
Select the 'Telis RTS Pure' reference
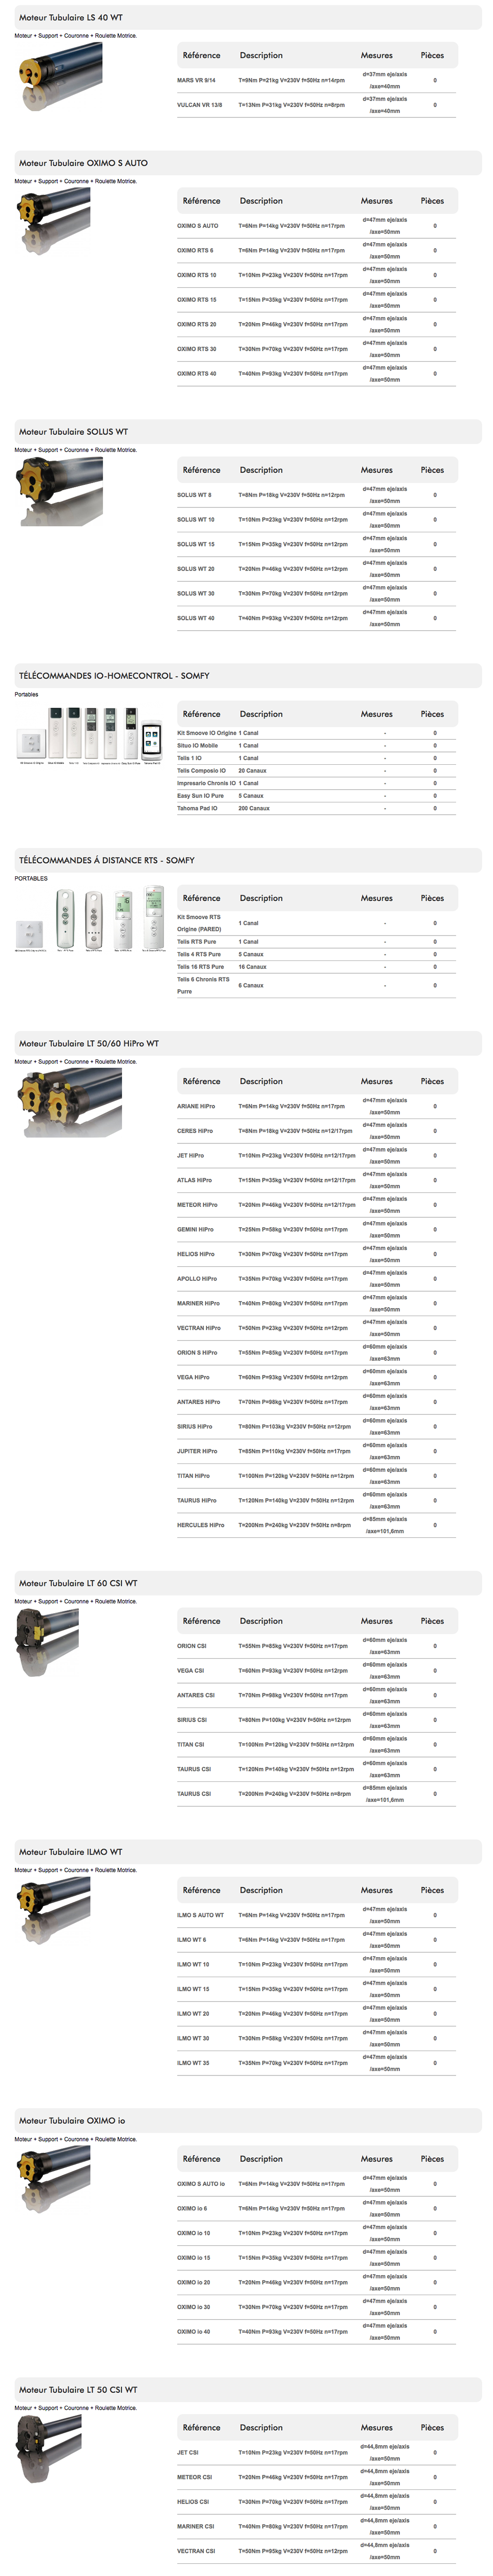[x=197, y=942]
